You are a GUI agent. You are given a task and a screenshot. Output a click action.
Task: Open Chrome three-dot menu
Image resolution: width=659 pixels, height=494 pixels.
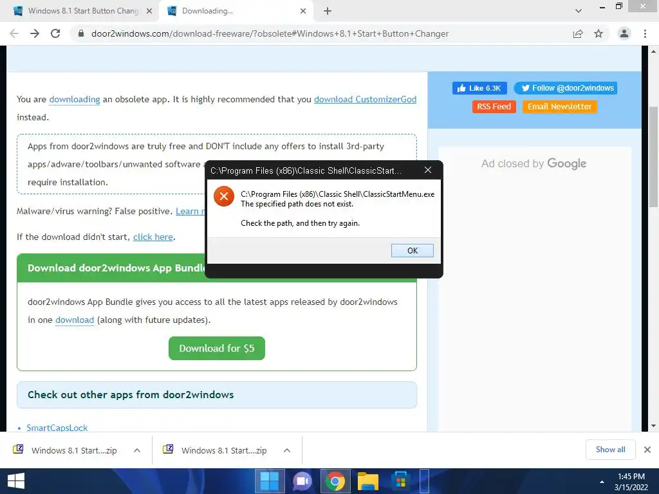(x=645, y=33)
